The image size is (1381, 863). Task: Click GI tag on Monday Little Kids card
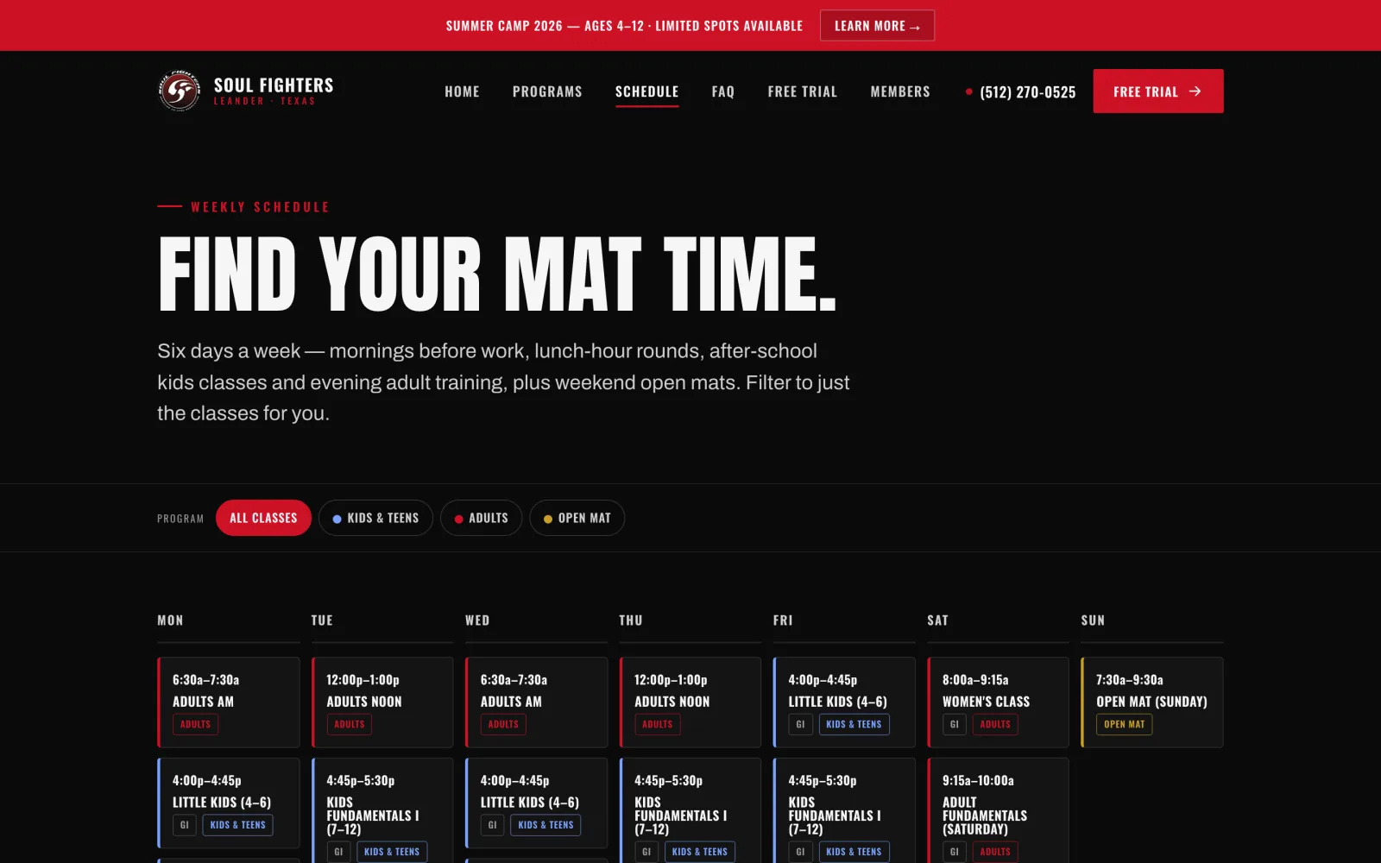tap(184, 825)
